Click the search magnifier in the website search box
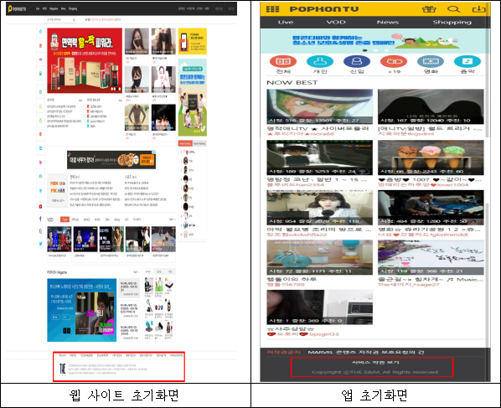Screen dimensions: 501x408 point(74,20)
